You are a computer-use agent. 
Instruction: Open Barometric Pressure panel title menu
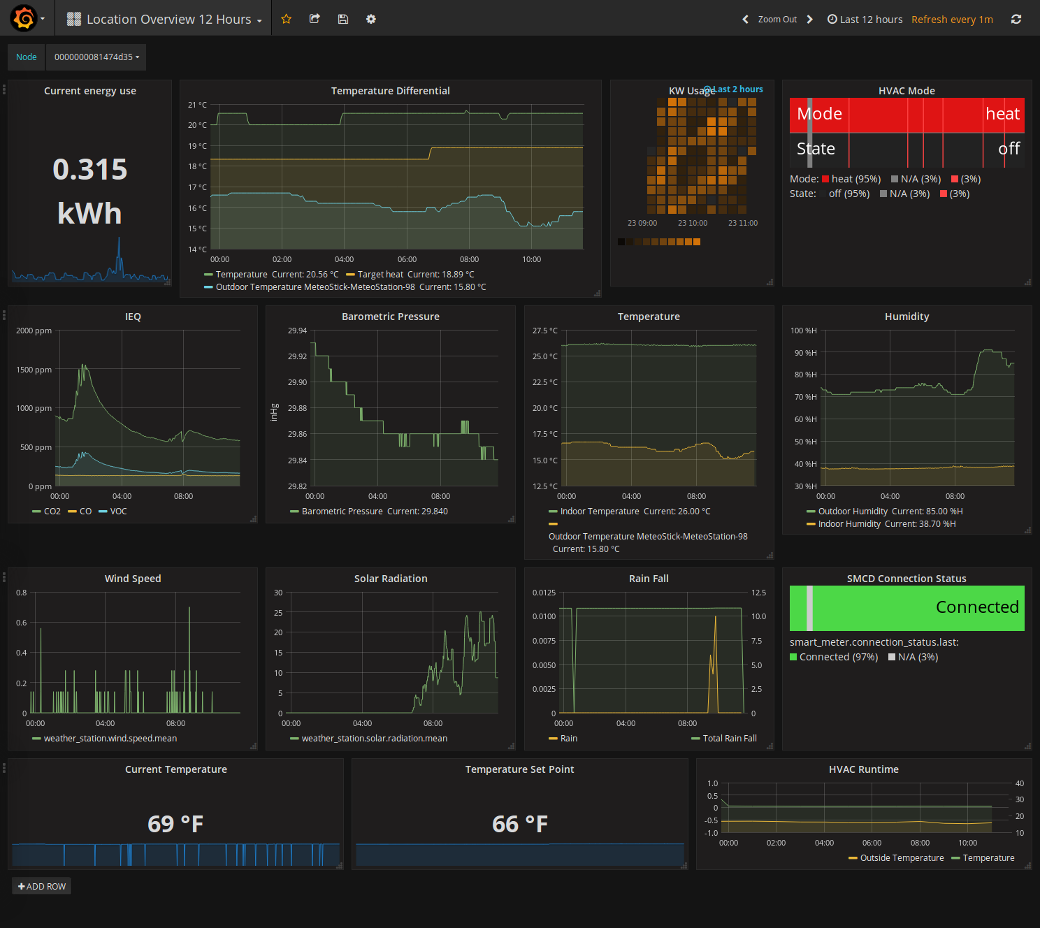[391, 317]
